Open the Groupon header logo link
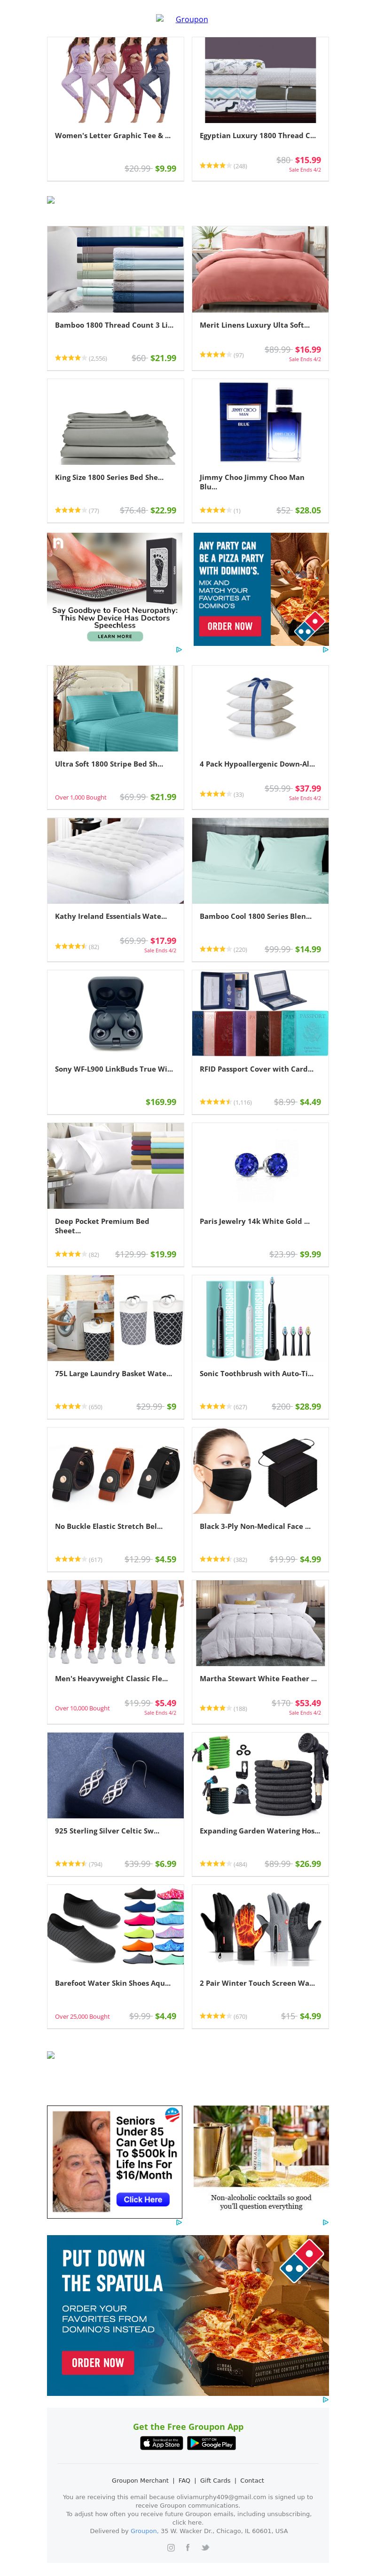Screen dimensions: 376x2576 (x=191, y=19)
